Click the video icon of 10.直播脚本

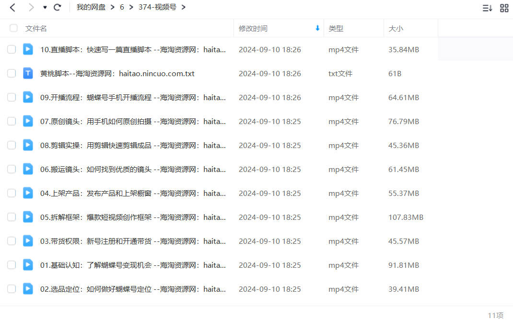point(28,49)
